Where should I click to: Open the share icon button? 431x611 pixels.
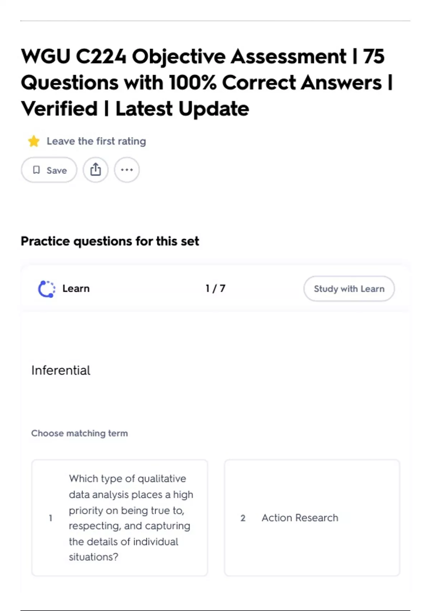click(96, 170)
